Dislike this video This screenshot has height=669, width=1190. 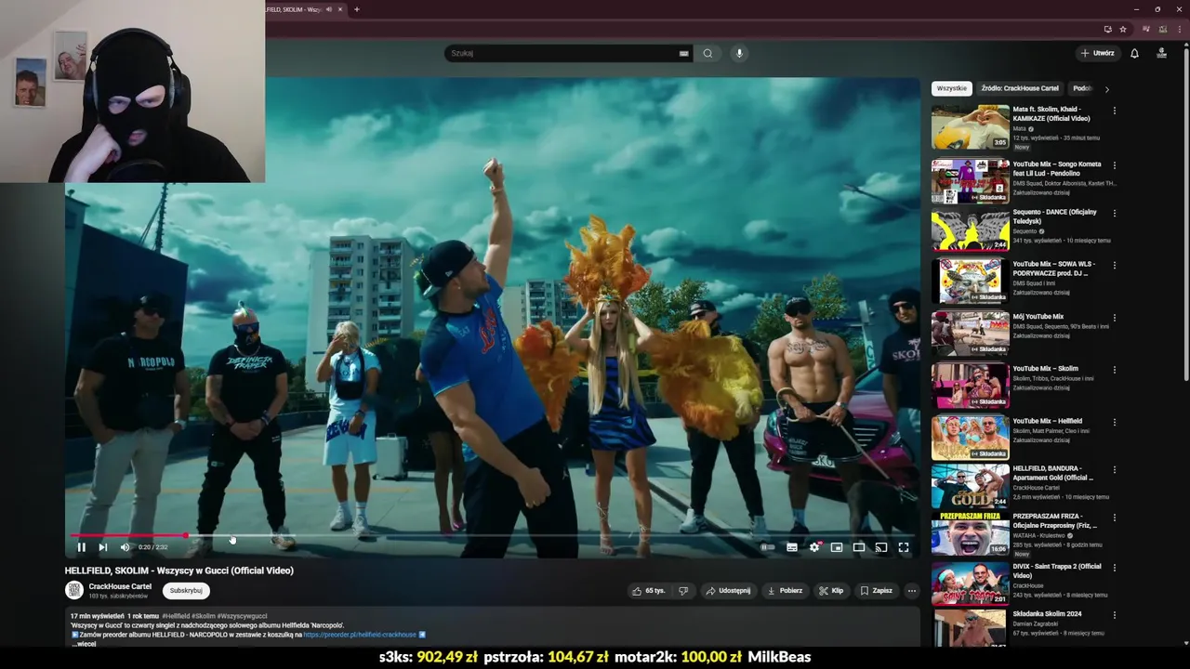(683, 591)
